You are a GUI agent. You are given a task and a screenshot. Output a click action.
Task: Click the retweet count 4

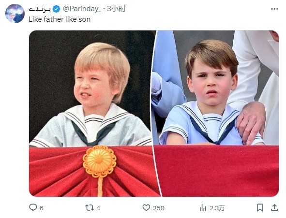(x=98, y=208)
